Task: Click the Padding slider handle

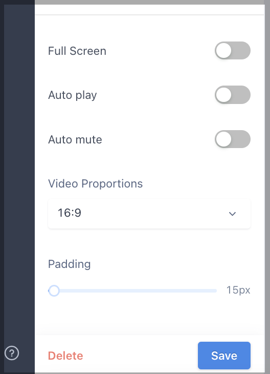Action: click(x=54, y=290)
